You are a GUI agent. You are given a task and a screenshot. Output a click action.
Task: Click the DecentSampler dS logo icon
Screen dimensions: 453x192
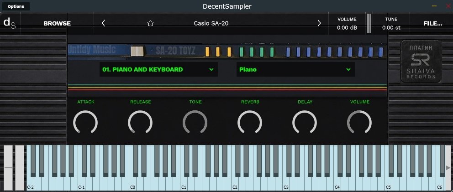(10, 23)
